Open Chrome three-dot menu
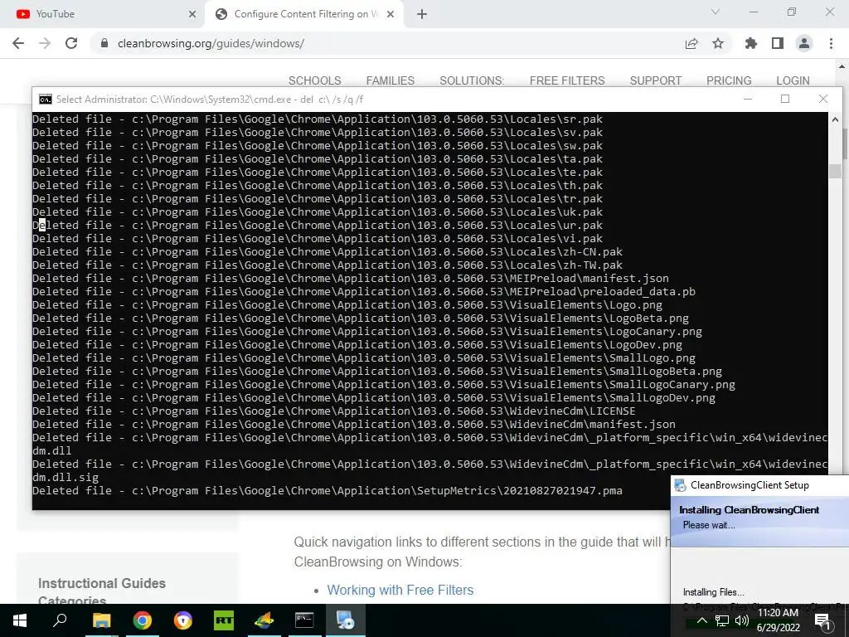 (x=831, y=43)
